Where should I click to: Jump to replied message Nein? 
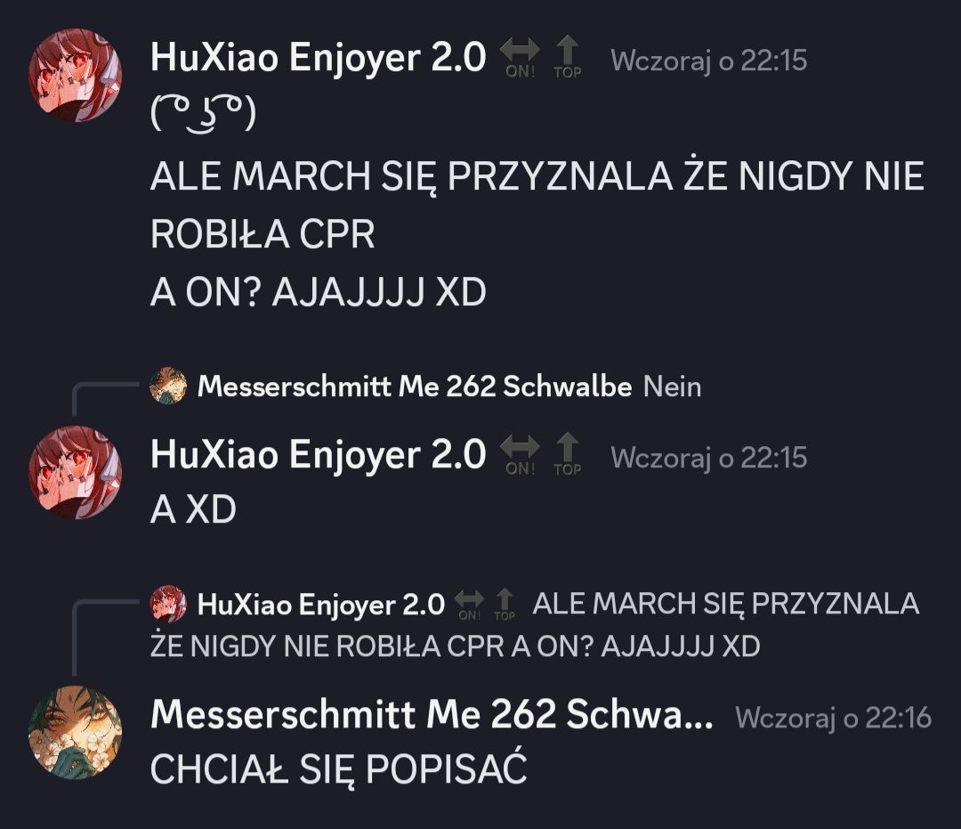[673, 387]
